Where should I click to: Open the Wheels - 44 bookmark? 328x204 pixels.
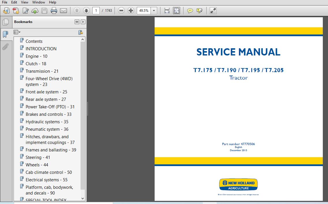point(37,165)
